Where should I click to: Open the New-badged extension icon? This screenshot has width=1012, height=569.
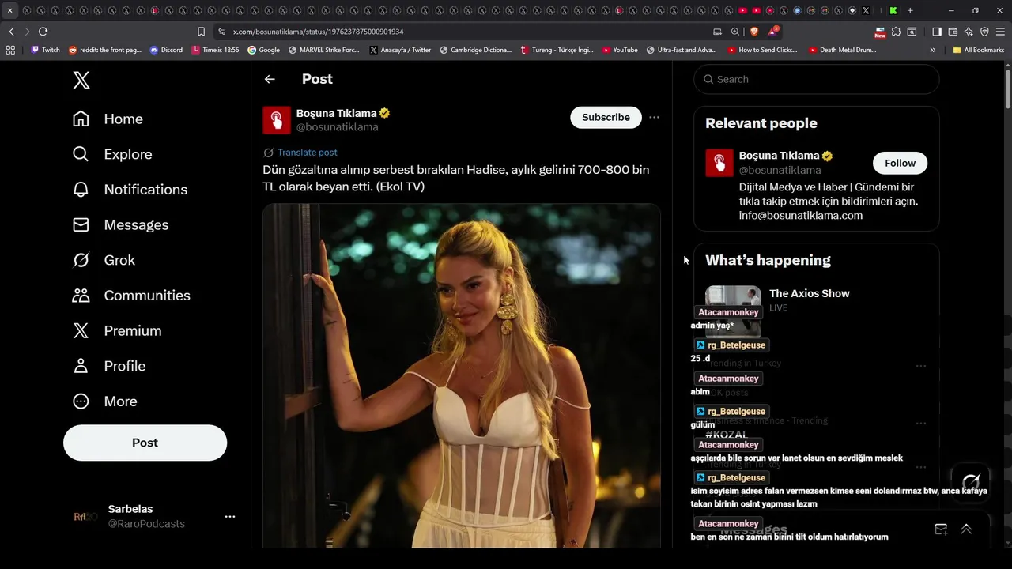880,32
